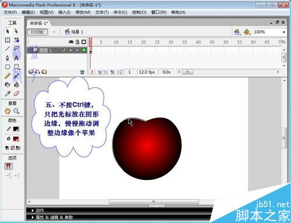The image size is (291, 223).
Task: Open the 文件(F) menu
Action: [10, 12]
